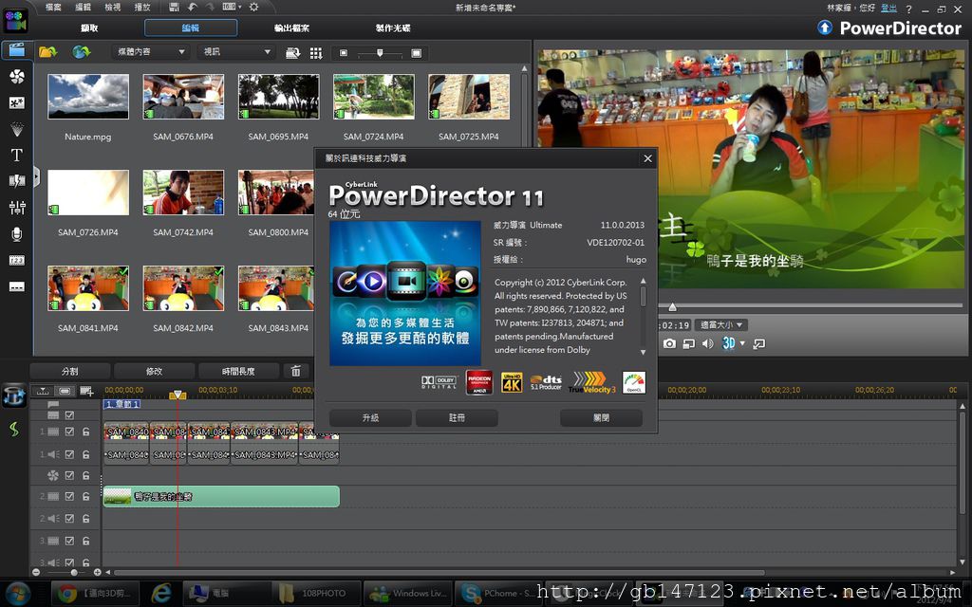Viewport: 972px width, 607px height.
Task: Click the upgrade arrow icon beside PowerDirector logo
Action: tap(825, 28)
